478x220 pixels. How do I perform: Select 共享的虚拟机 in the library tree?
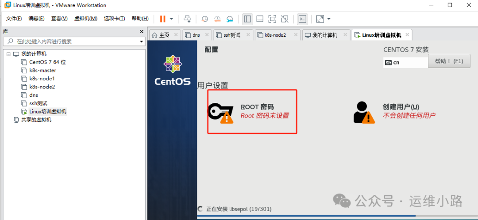click(x=36, y=120)
